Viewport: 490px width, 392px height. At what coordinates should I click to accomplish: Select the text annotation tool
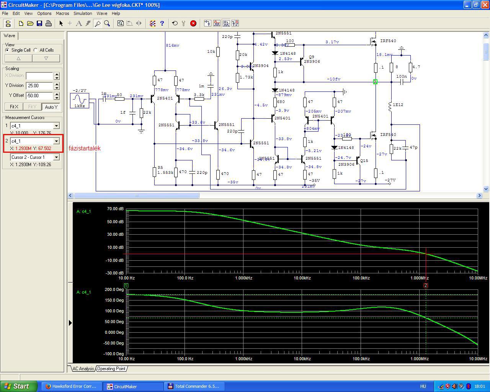click(79, 23)
